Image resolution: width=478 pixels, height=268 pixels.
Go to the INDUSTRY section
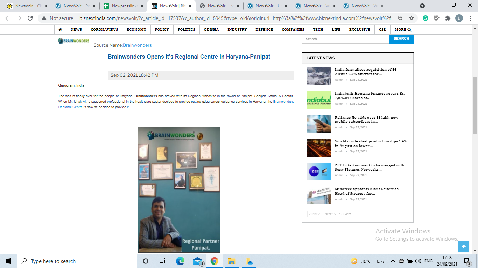coord(237,30)
